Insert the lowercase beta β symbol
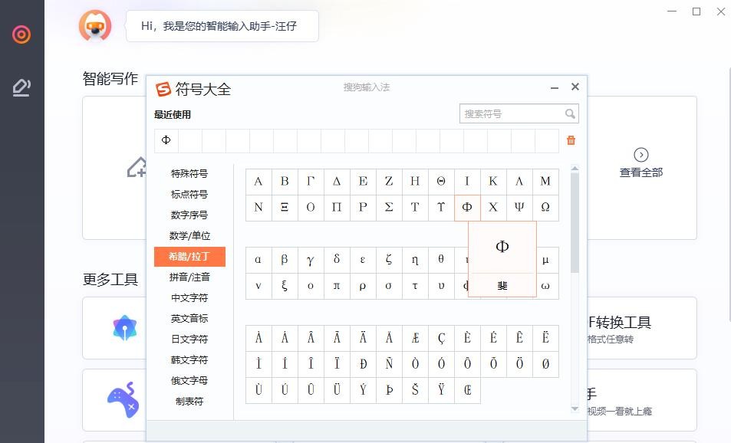 pos(285,260)
